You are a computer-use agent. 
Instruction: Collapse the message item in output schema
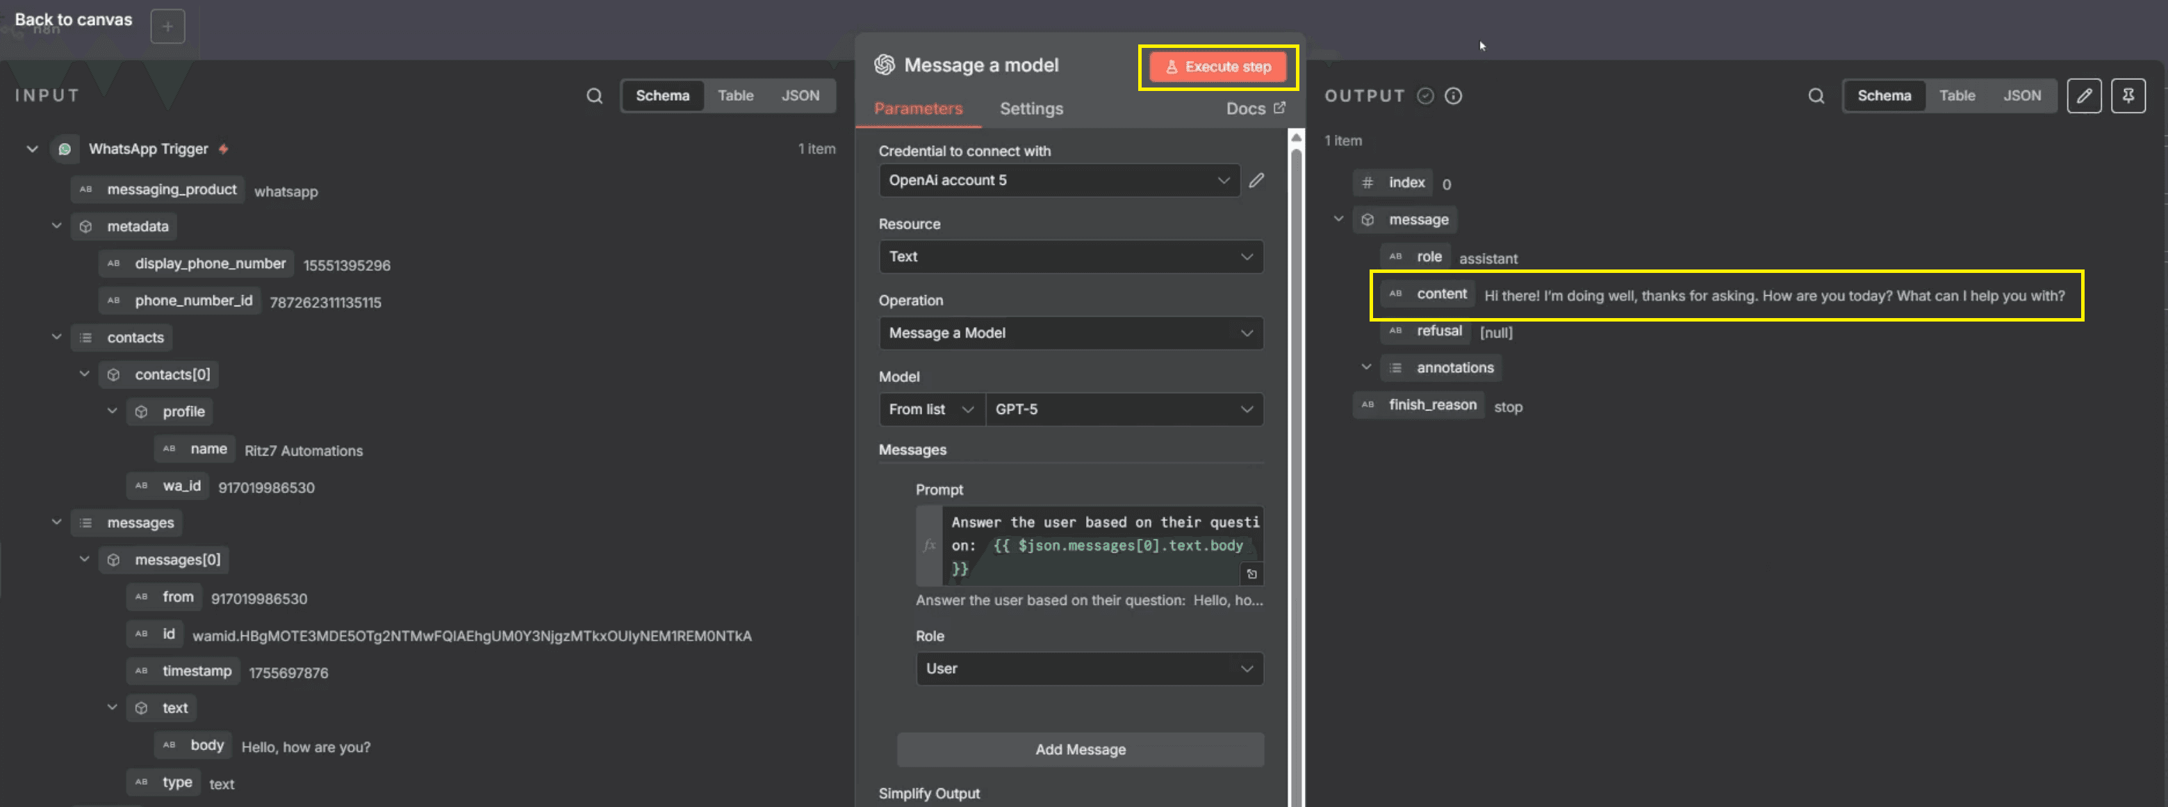tap(1338, 218)
